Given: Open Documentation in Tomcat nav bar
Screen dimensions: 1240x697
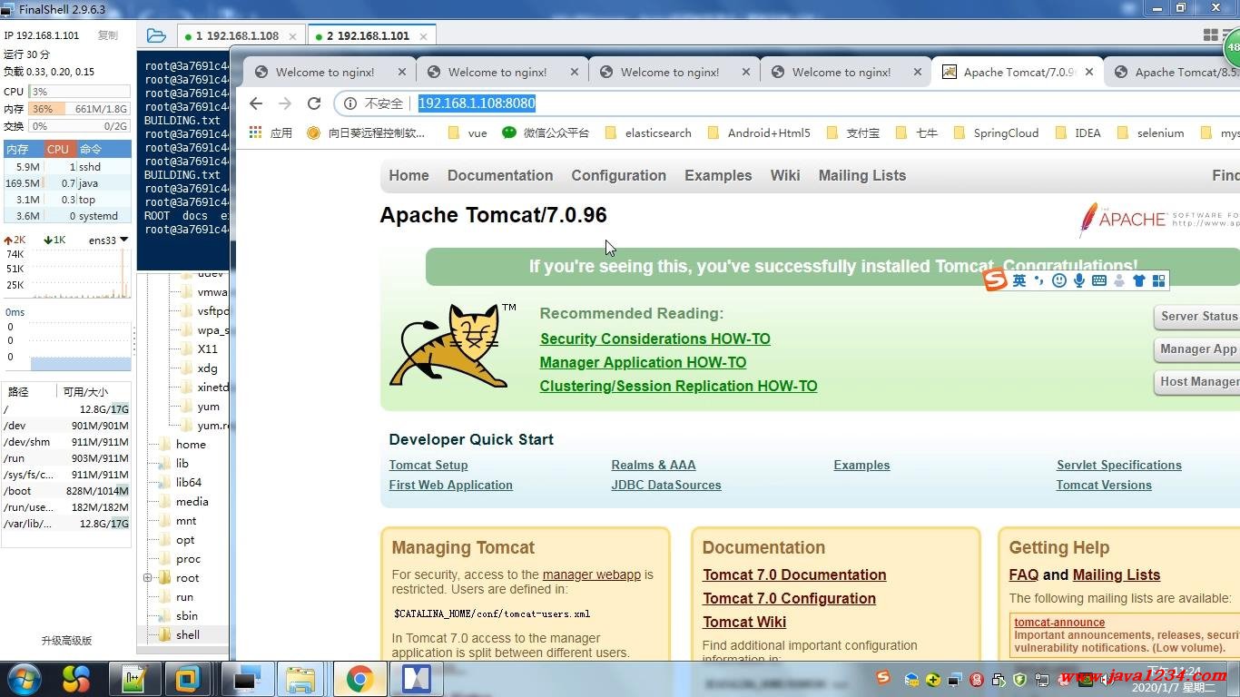Looking at the screenshot, I should point(500,176).
